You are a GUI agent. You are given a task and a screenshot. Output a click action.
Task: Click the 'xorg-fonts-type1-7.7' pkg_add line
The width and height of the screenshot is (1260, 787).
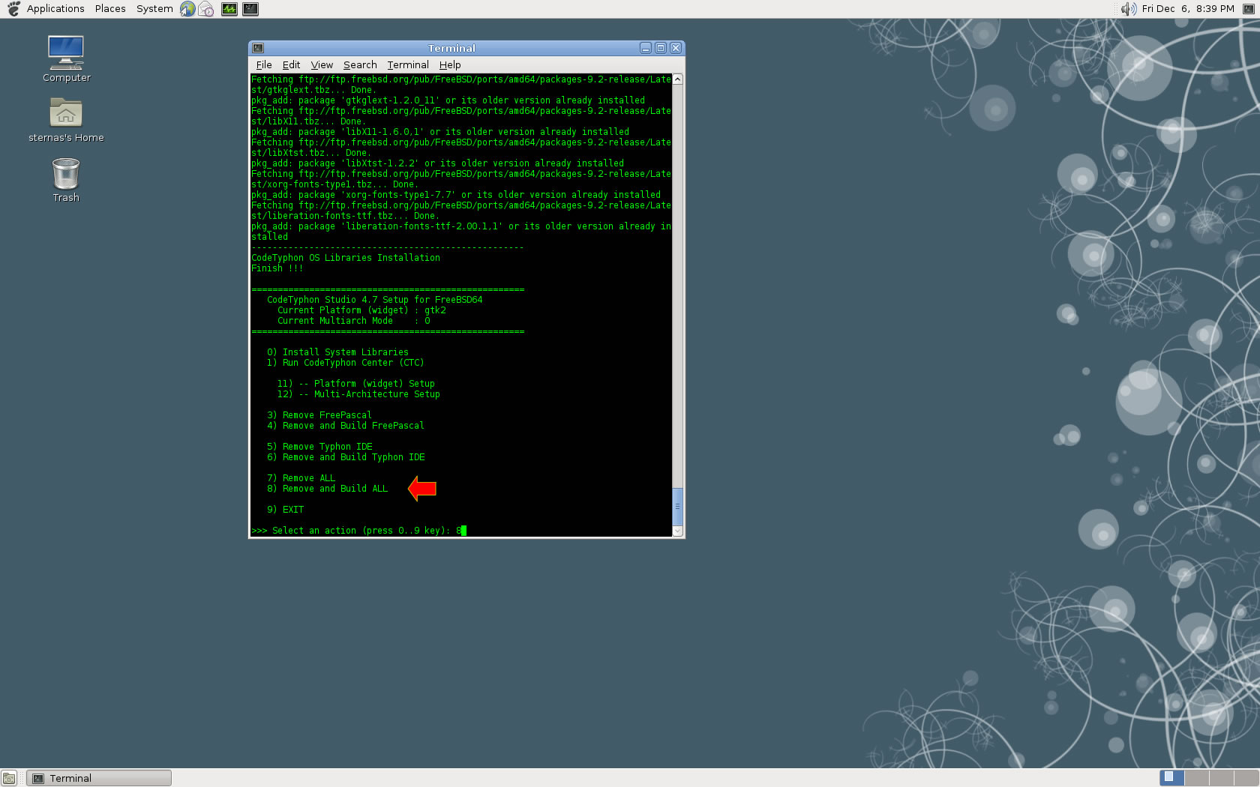(x=456, y=195)
